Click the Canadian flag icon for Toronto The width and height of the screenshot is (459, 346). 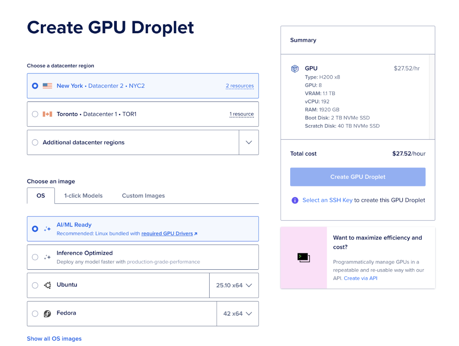(47, 114)
